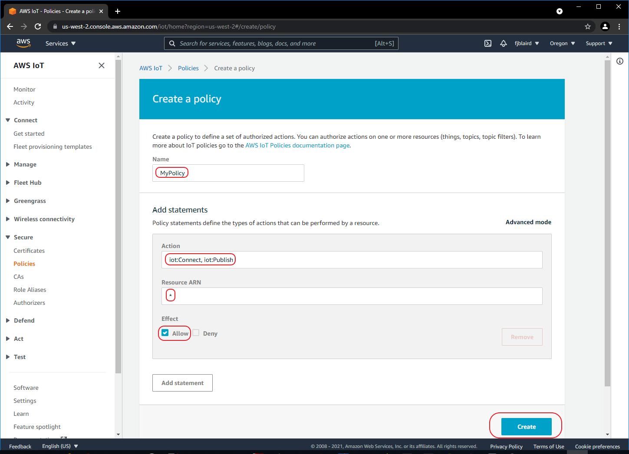629x454 pixels.
Task: Open Settings in the sidebar
Action: pos(25,401)
